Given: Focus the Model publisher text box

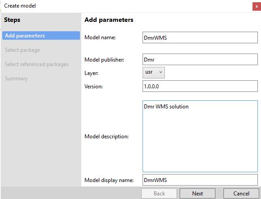Looking at the screenshot, I should 200,59.
